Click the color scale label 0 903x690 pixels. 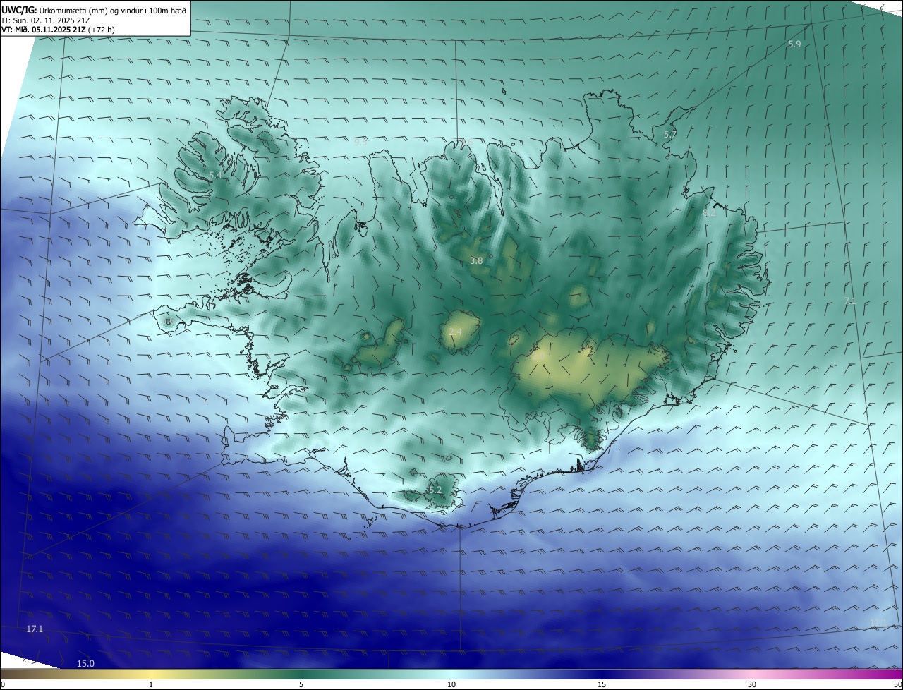(3, 684)
